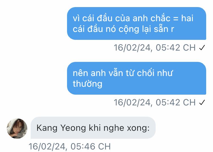The height and width of the screenshot is (152, 213).
Task: Select the grey bubble 'Kang Yeong khi nghe xong:'
Action: [93, 128]
